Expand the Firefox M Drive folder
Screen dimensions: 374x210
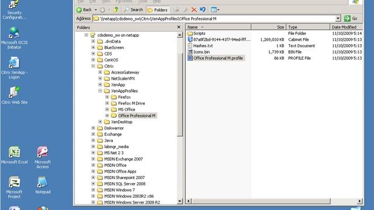(x=107, y=103)
